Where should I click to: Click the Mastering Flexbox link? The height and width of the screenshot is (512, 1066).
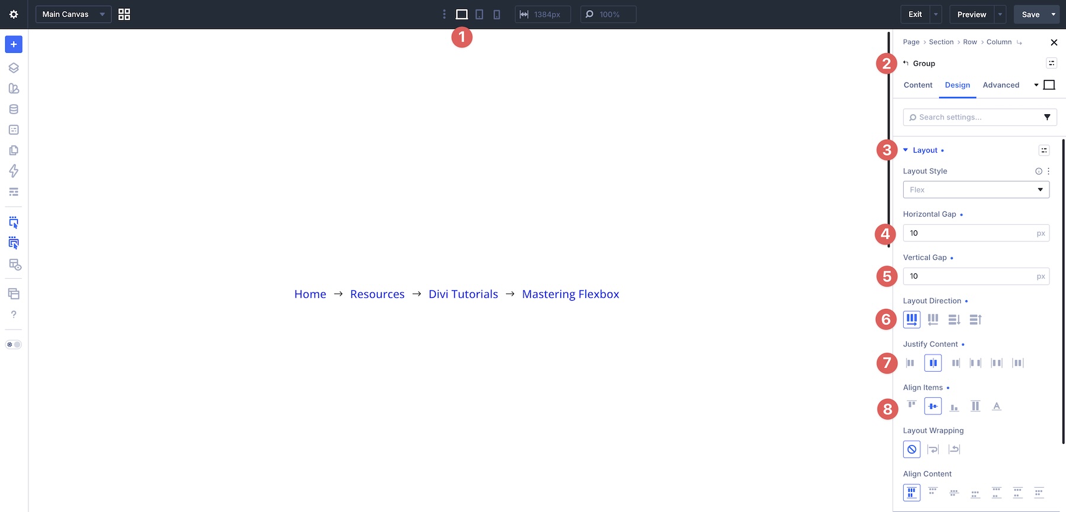(570, 294)
